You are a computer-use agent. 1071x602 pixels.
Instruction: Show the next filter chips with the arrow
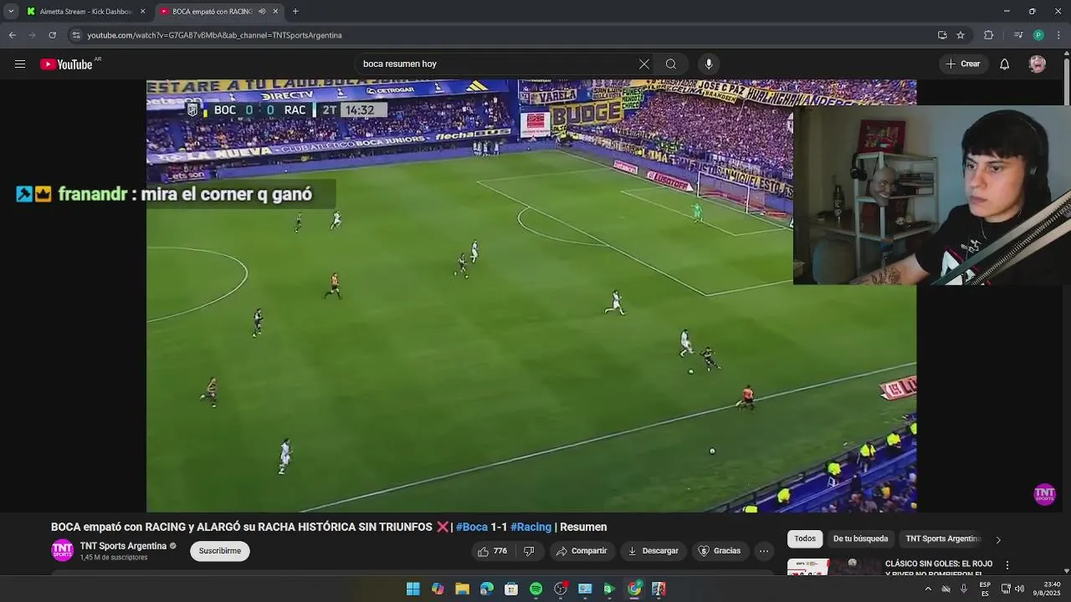pos(997,539)
